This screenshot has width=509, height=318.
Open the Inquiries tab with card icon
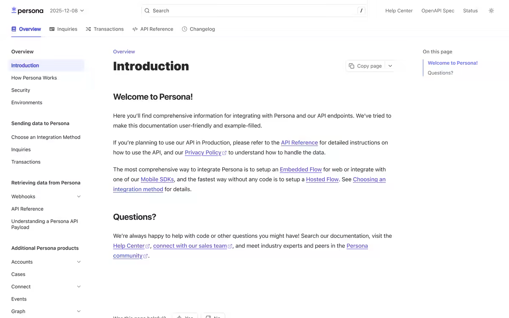tap(63, 29)
